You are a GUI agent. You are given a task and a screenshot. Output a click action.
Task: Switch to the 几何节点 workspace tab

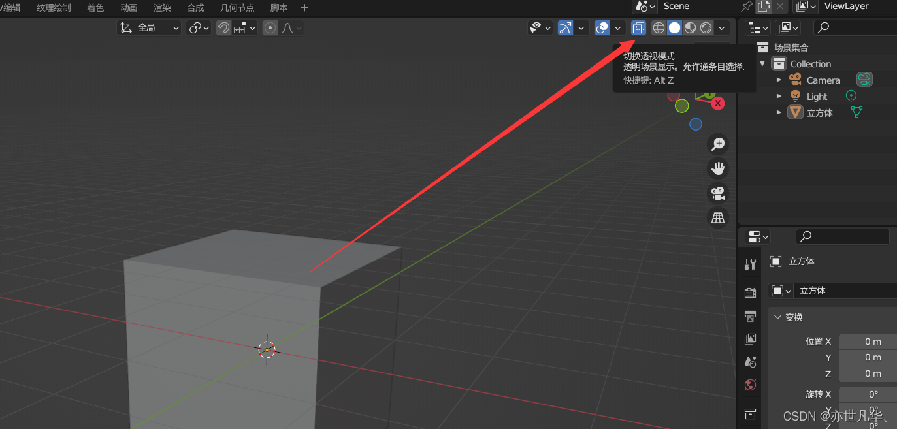[x=237, y=8]
